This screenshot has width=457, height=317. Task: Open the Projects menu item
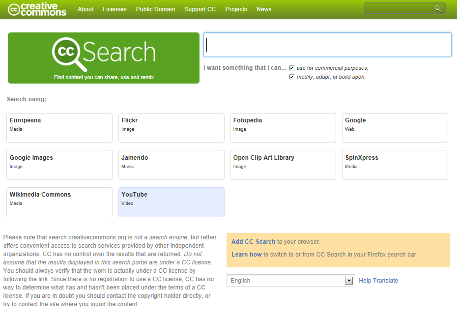[x=236, y=9]
